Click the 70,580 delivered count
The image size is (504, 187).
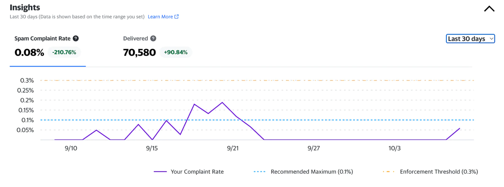[139, 52]
